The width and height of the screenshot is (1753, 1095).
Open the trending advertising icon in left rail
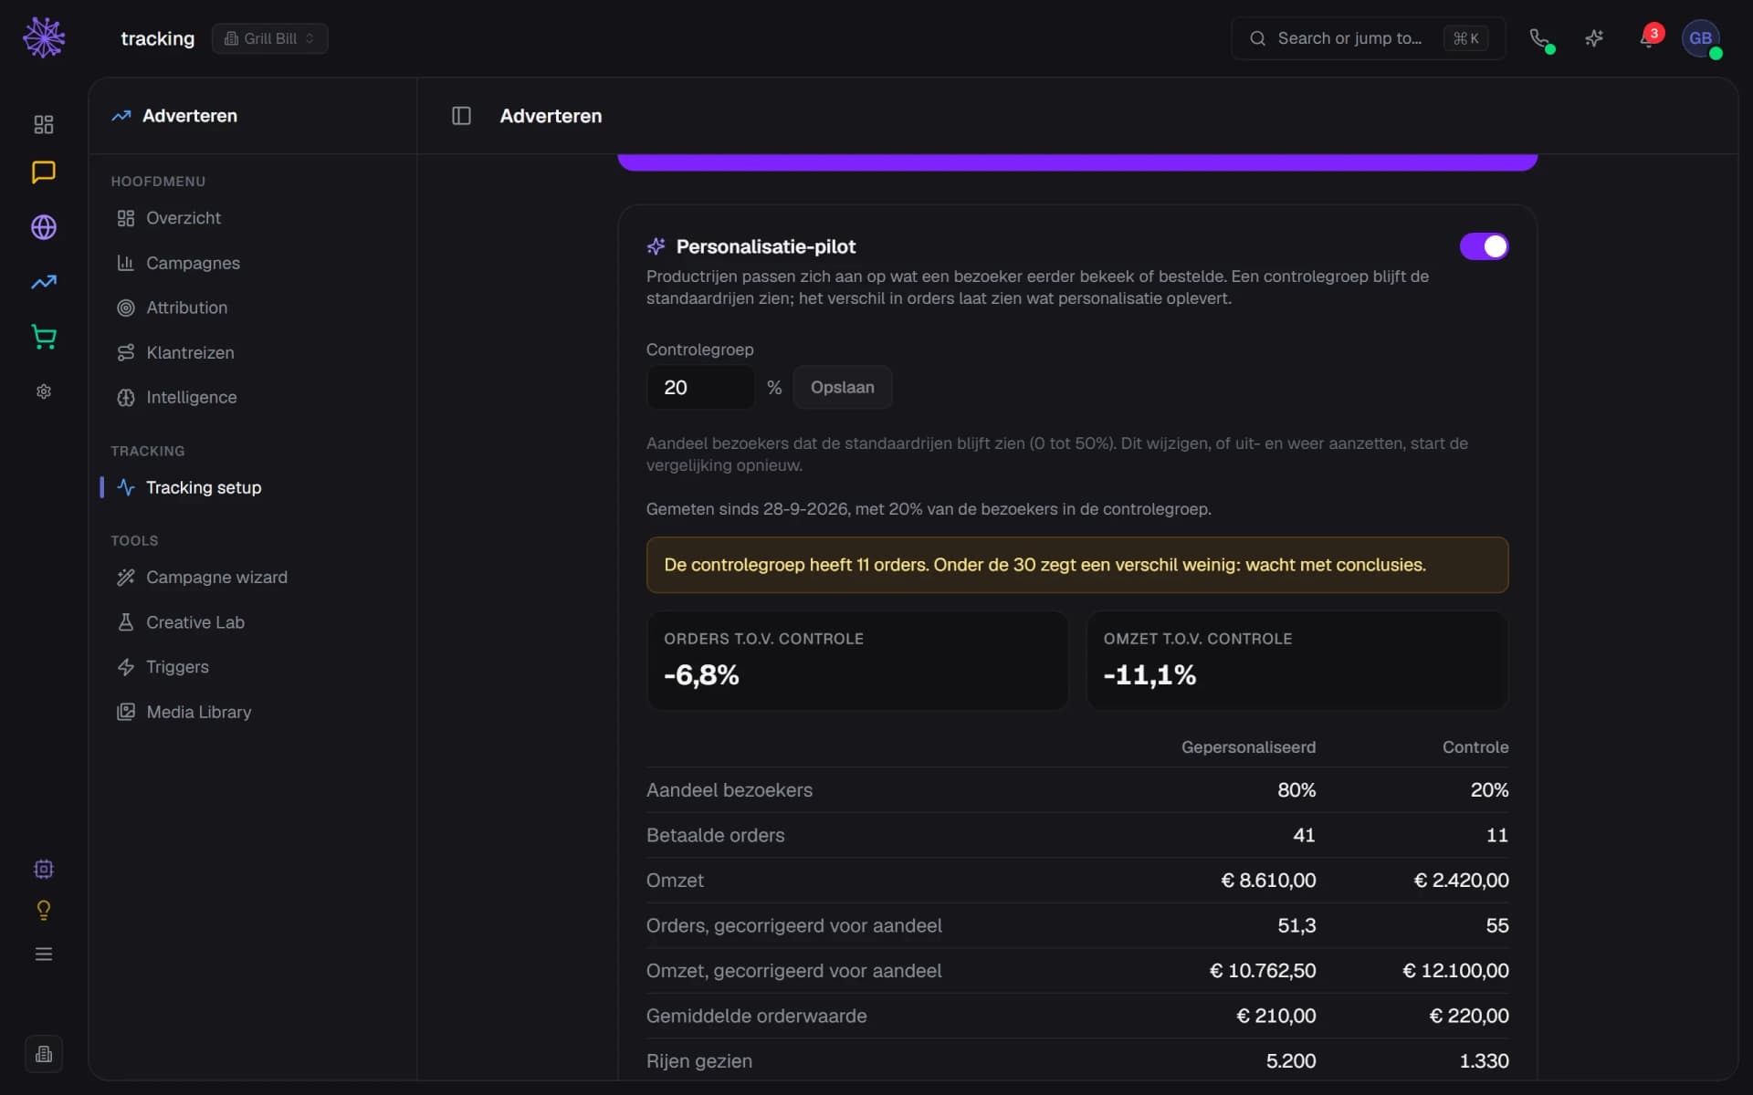pos(44,282)
